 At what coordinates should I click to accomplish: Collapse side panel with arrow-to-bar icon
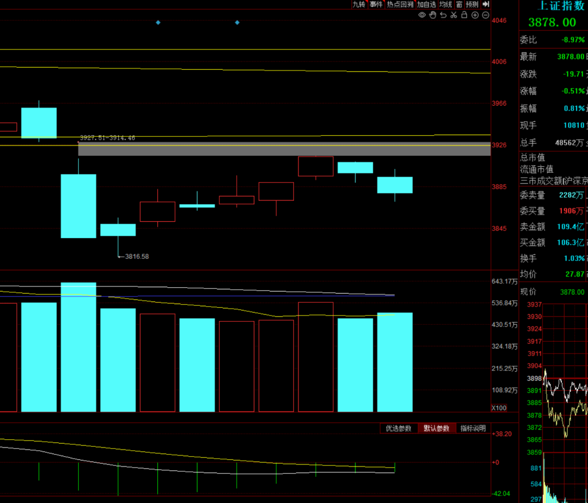[486, 4]
